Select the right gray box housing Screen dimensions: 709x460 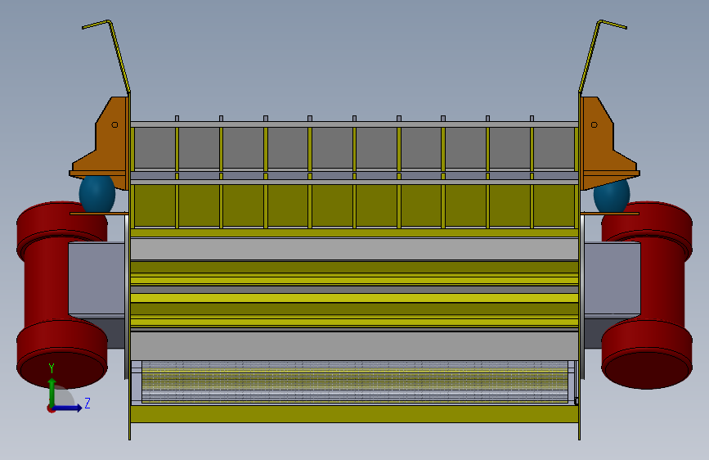[613, 278]
